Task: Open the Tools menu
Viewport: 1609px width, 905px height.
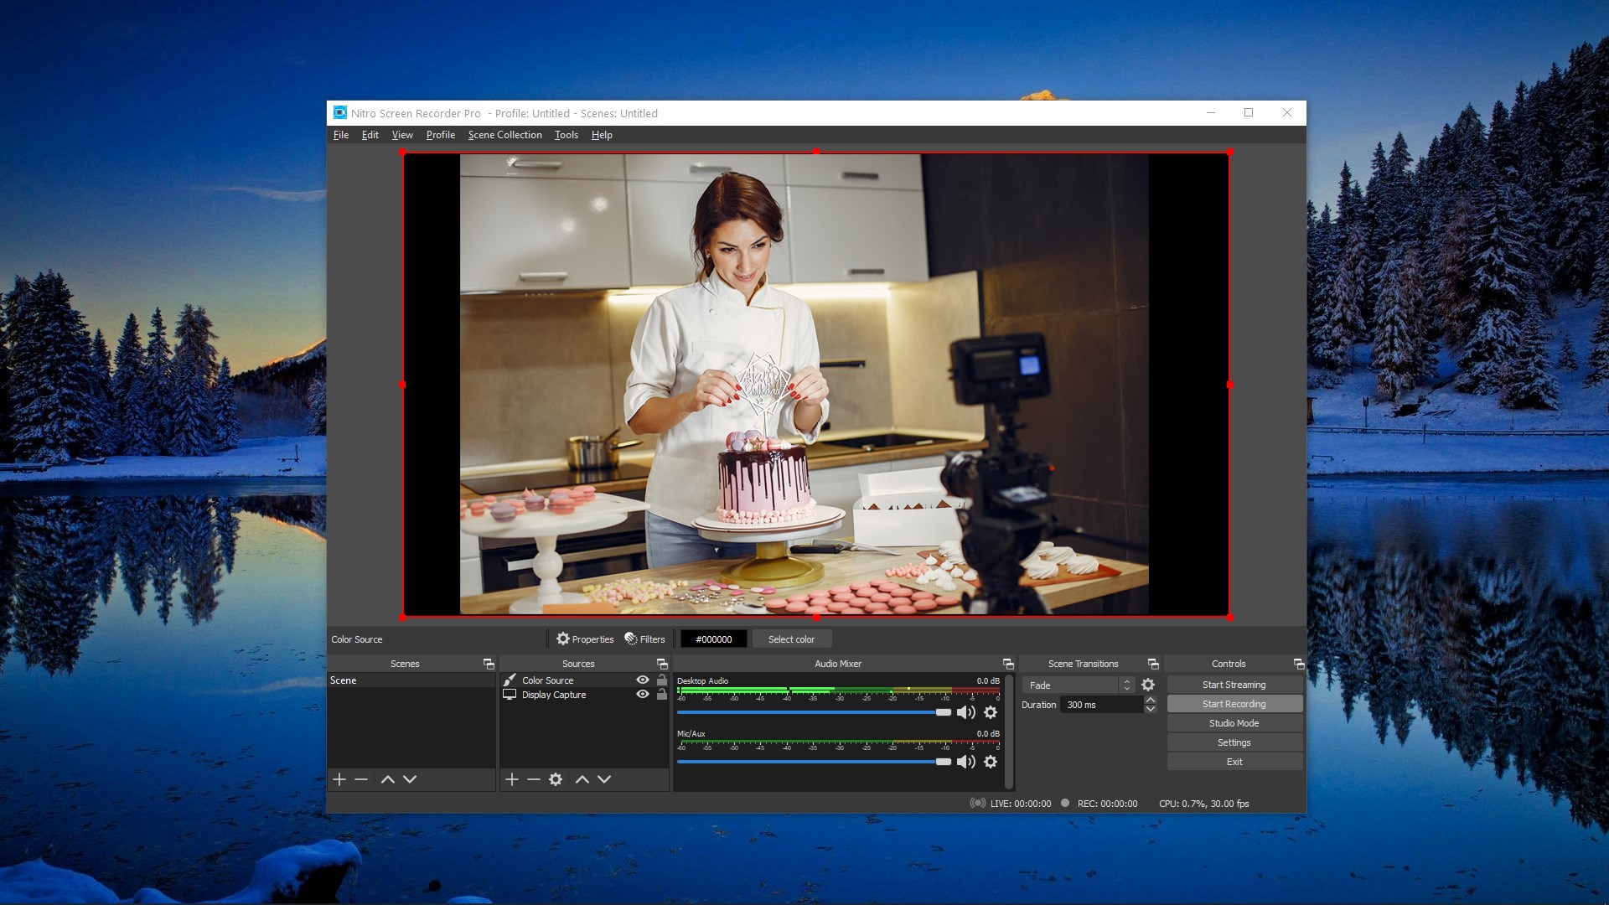Action: 566,135
